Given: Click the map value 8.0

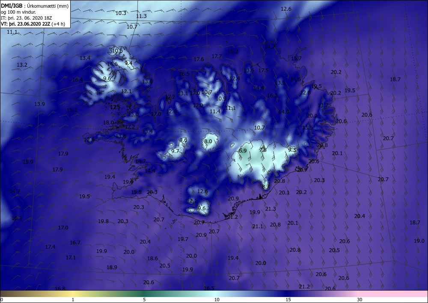Looking at the screenshot, I should point(208,141).
